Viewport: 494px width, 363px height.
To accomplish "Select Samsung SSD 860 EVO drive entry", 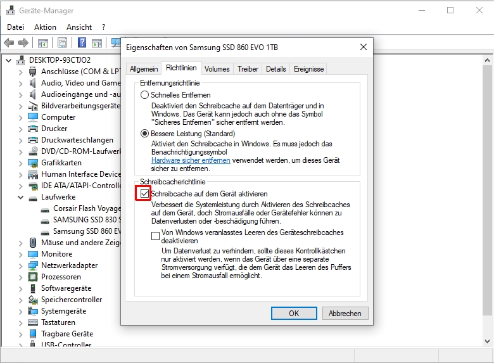I will (87, 231).
